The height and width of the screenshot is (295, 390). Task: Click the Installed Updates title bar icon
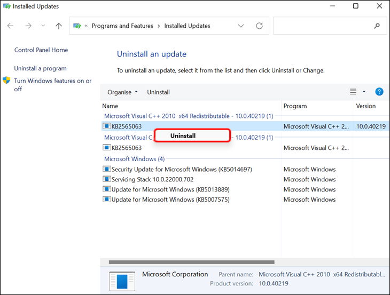(x=7, y=6)
